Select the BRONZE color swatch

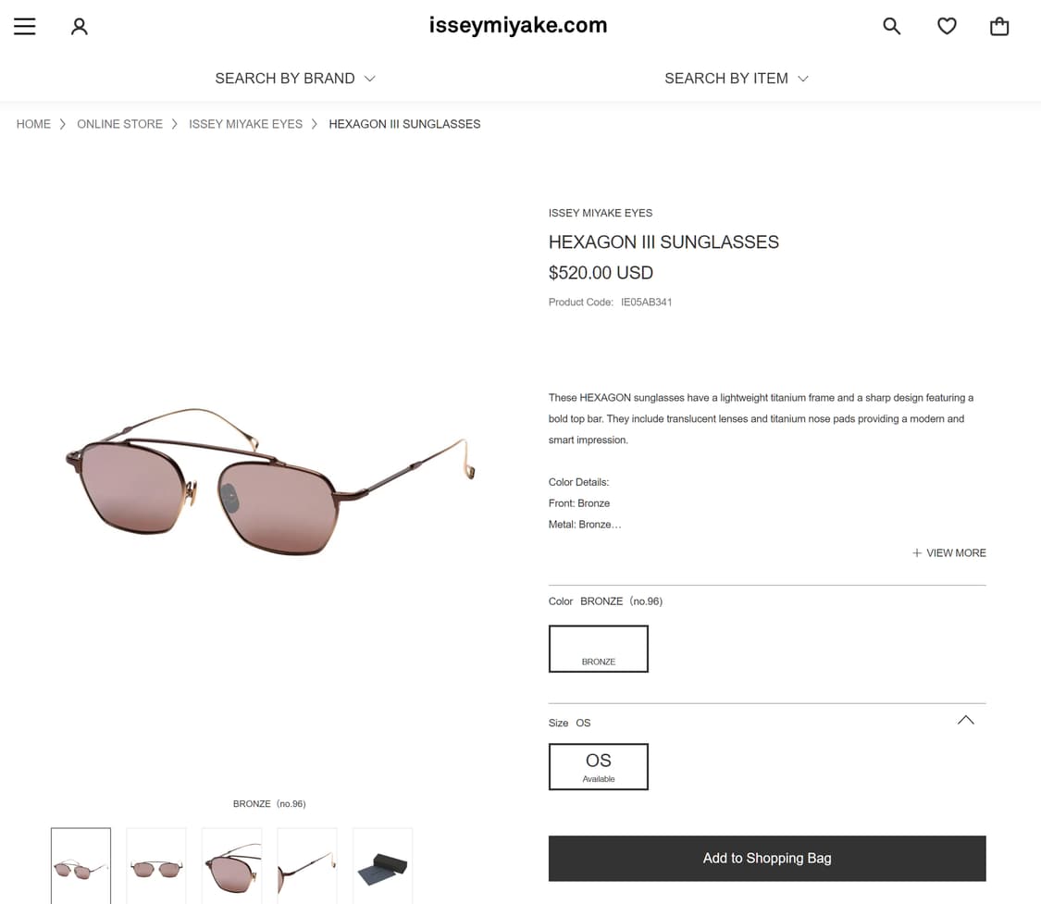(598, 649)
